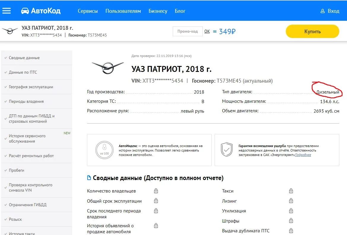Open the Пользователям menu

click(x=123, y=11)
